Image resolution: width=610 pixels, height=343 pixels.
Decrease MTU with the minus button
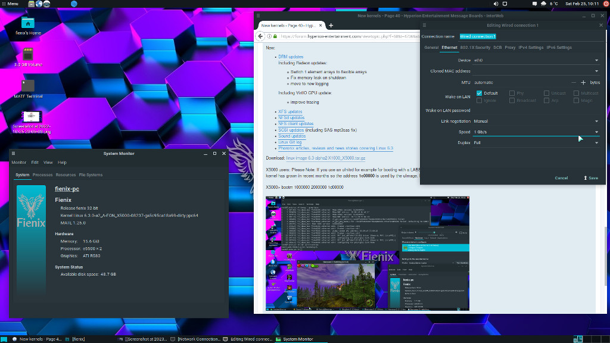(574, 82)
